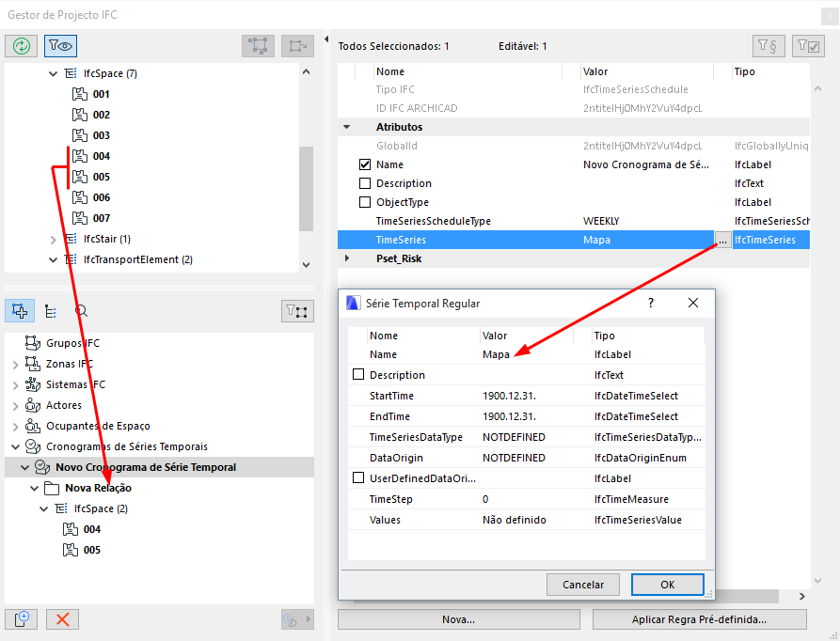This screenshot has width=840, height=641.
Task: Click TimeSeriesDataType value NOTDEFINED
Action: click(x=514, y=437)
